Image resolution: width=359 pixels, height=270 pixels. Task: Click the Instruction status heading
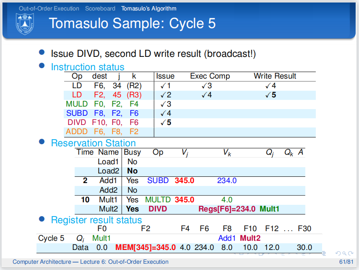click(88, 67)
